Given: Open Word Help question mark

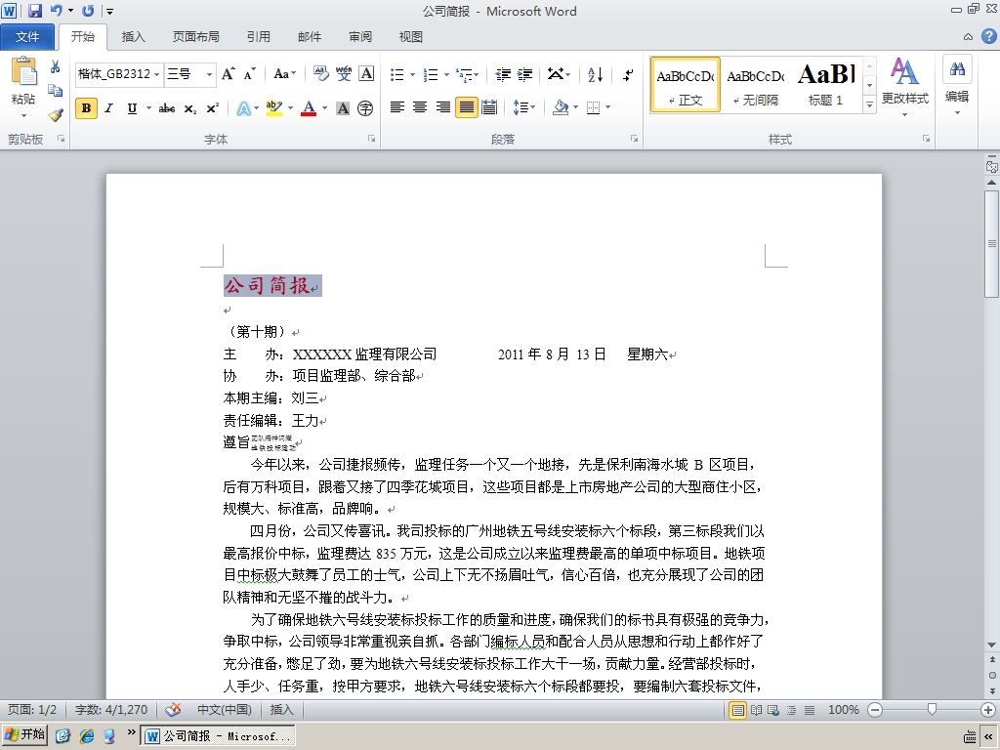Looking at the screenshot, I should pyautogui.click(x=988, y=36).
